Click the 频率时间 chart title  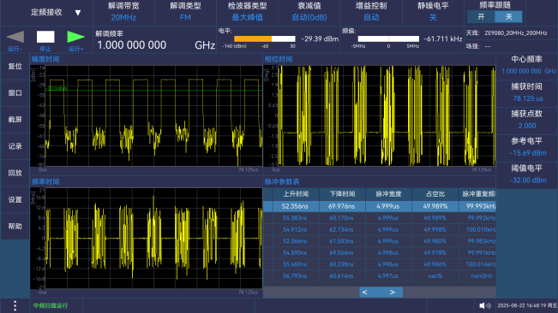click(45, 181)
